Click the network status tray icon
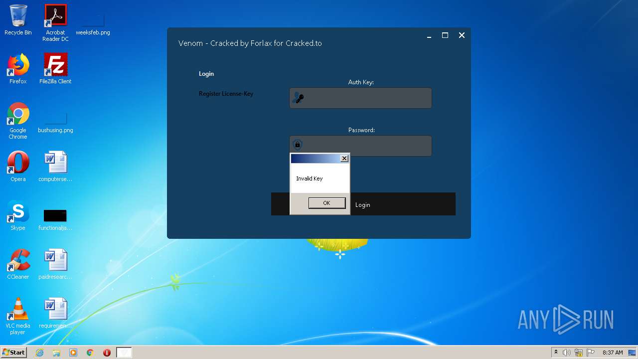Image resolution: width=638 pixels, height=359 pixels. (x=579, y=353)
